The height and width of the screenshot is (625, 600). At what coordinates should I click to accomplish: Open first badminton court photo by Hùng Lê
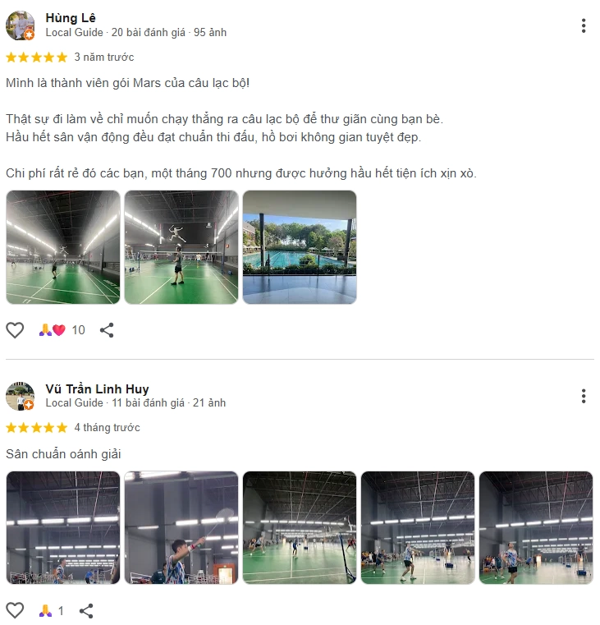point(63,247)
